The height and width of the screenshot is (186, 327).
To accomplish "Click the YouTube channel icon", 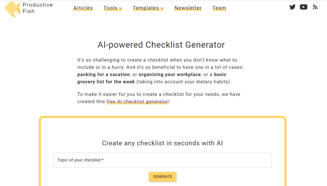I will click(303, 7).
